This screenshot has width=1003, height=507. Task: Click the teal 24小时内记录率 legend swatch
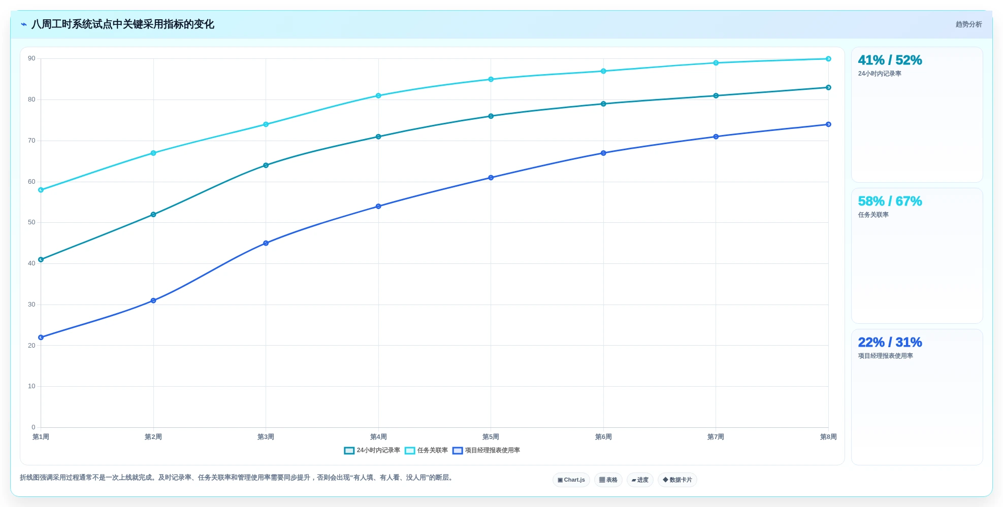click(x=349, y=450)
